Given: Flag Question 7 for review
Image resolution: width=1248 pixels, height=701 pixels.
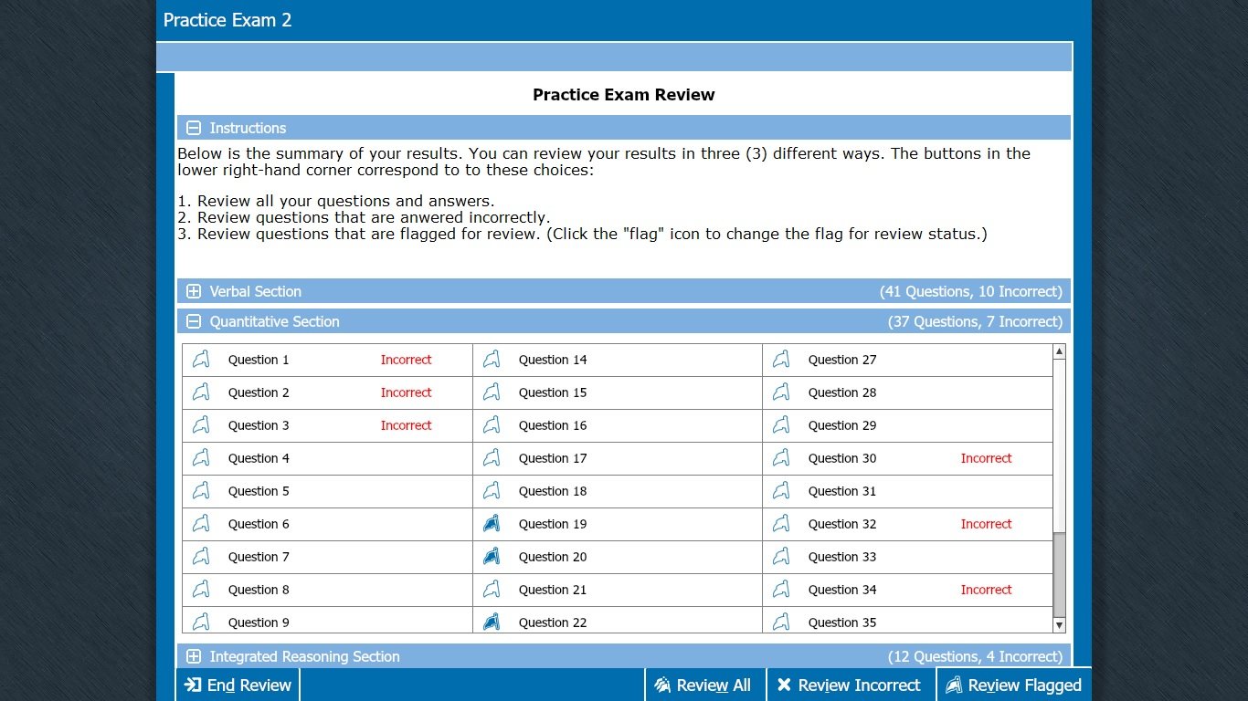Looking at the screenshot, I should pos(201,557).
